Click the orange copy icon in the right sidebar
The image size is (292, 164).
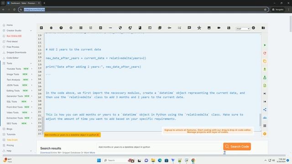[265, 61]
